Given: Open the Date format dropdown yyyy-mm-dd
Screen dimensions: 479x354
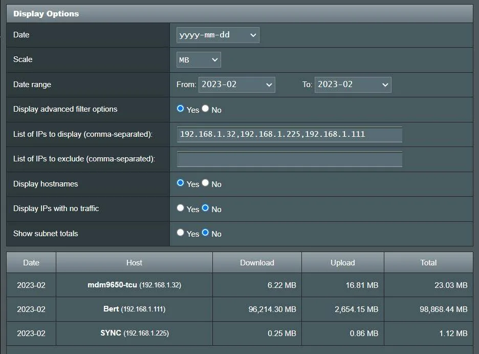Looking at the screenshot, I should (x=218, y=35).
